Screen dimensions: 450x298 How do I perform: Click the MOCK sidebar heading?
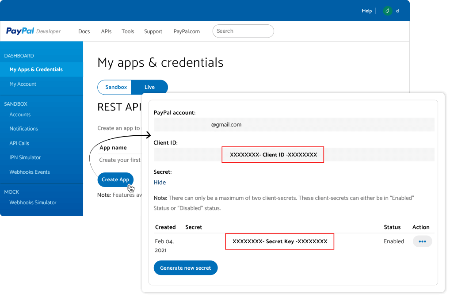11,192
